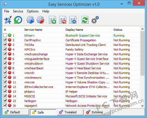Uncheck the napagent checkbox
The width and height of the screenshot is (147, 118).
pyautogui.click(x=5, y=105)
